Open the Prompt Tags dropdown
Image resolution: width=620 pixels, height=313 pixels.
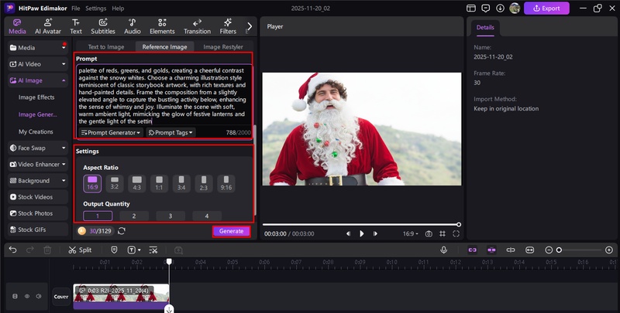170,133
